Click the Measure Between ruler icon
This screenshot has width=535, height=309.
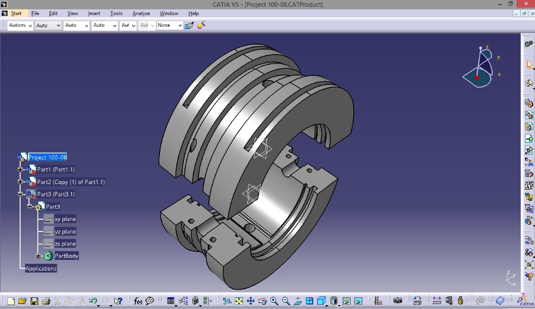[x=437, y=301]
